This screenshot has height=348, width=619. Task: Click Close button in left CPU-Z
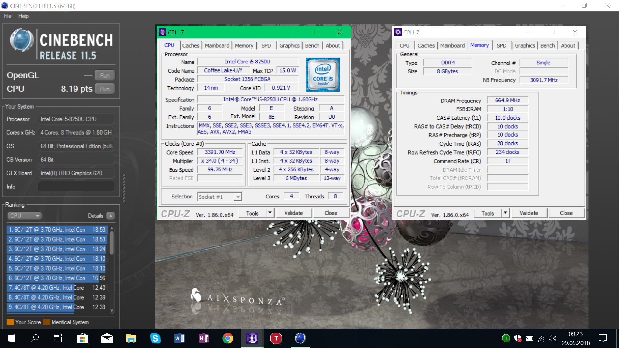click(x=331, y=213)
